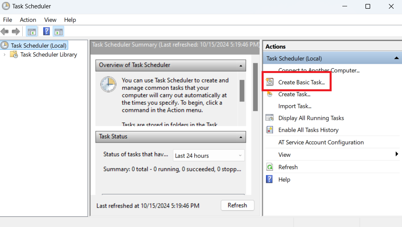Click the Enable All Tasks History icon

(x=270, y=130)
